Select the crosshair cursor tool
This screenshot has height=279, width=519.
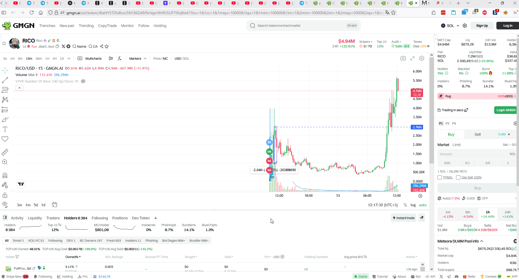[x=5, y=71]
